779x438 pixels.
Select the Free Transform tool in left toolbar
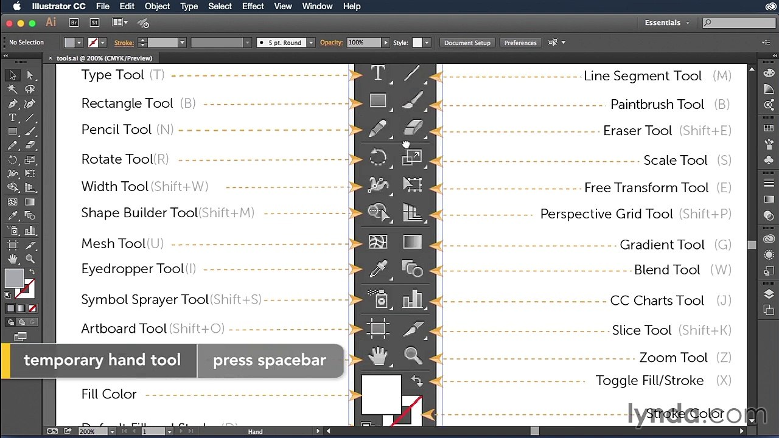(x=30, y=174)
